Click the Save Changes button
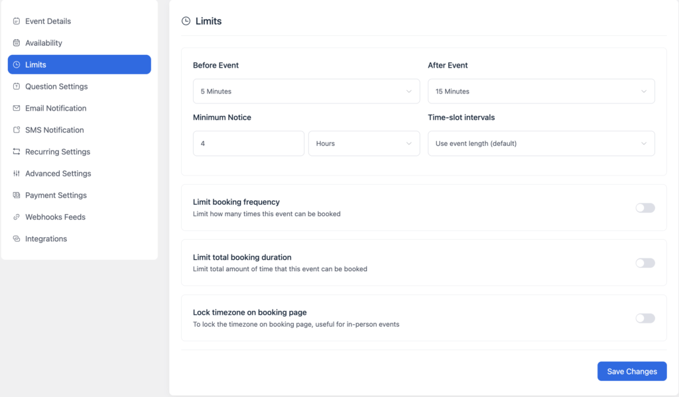Screen dimensions: 679x397 pyautogui.click(x=632, y=371)
